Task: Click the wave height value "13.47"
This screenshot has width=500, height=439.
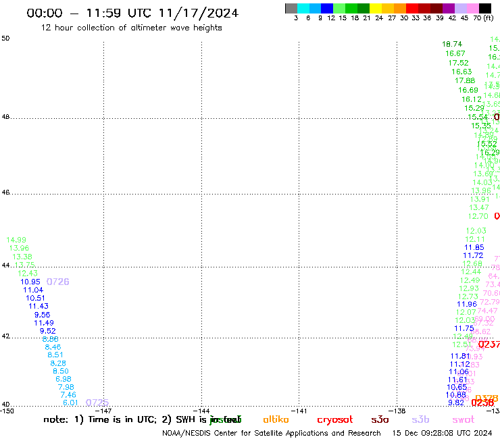Action: pos(478,208)
